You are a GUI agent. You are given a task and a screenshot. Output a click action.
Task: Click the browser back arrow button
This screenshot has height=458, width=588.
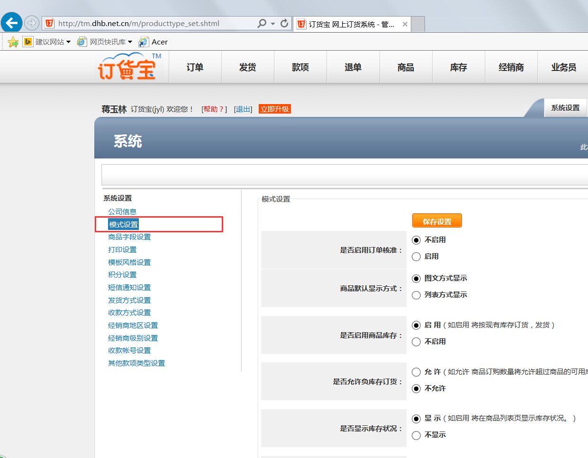pos(11,22)
